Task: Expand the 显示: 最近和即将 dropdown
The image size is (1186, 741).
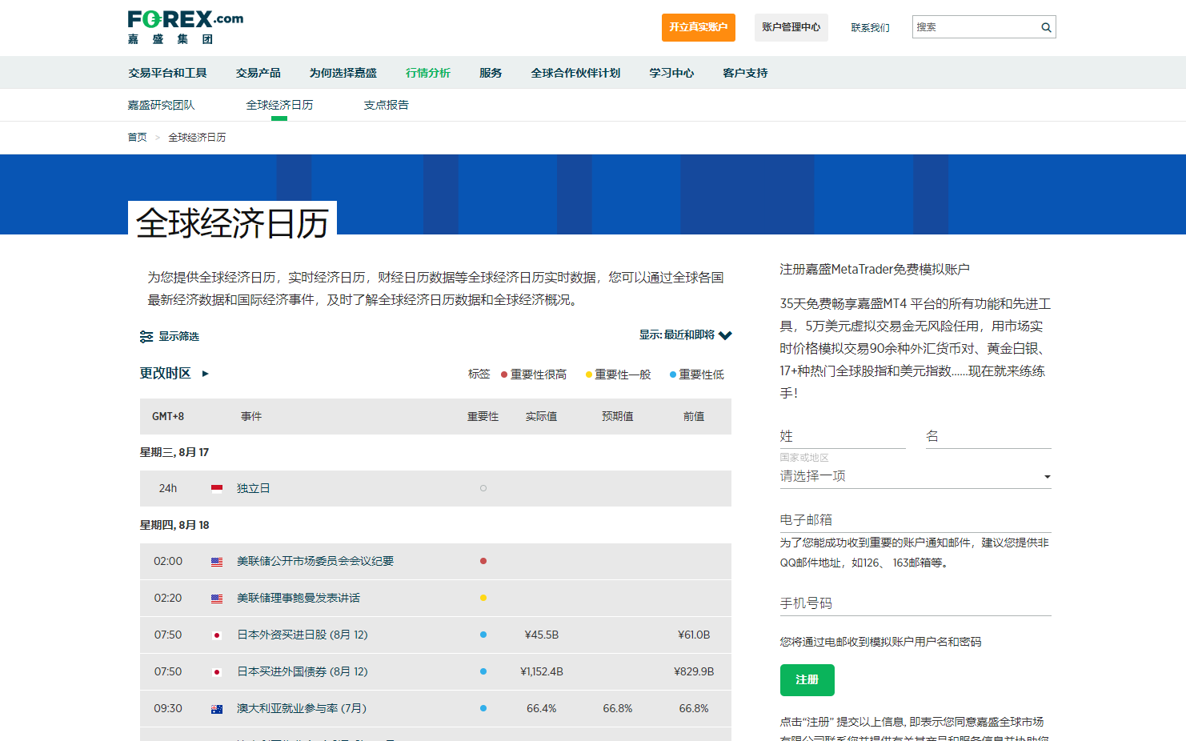Action: pyautogui.click(x=685, y=335)
